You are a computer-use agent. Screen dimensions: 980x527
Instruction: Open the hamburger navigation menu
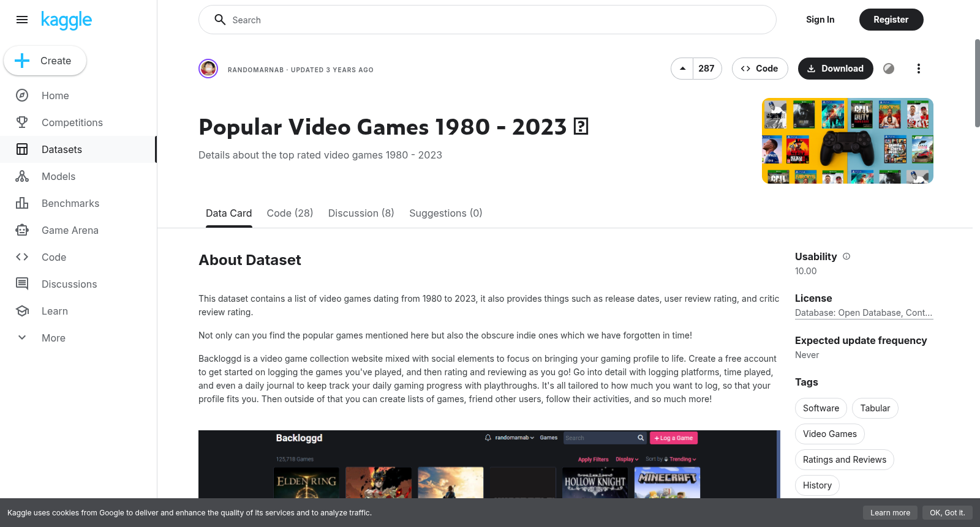22,20
